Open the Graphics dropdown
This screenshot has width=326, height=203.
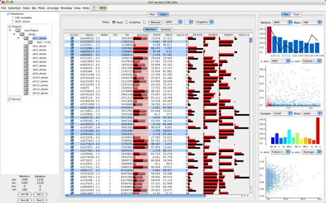(204, 22)
